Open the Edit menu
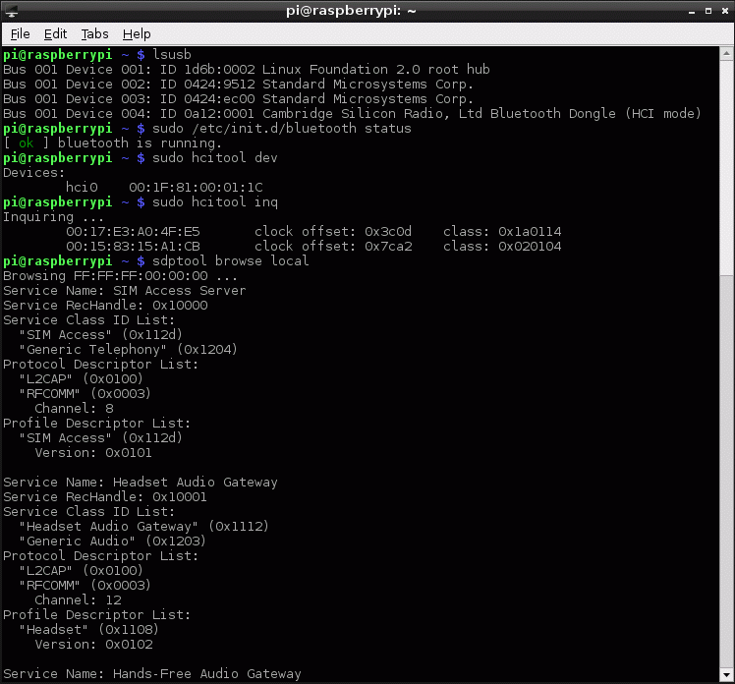Image resolution: width=735 pixels, height=684 pixels. 55,33
